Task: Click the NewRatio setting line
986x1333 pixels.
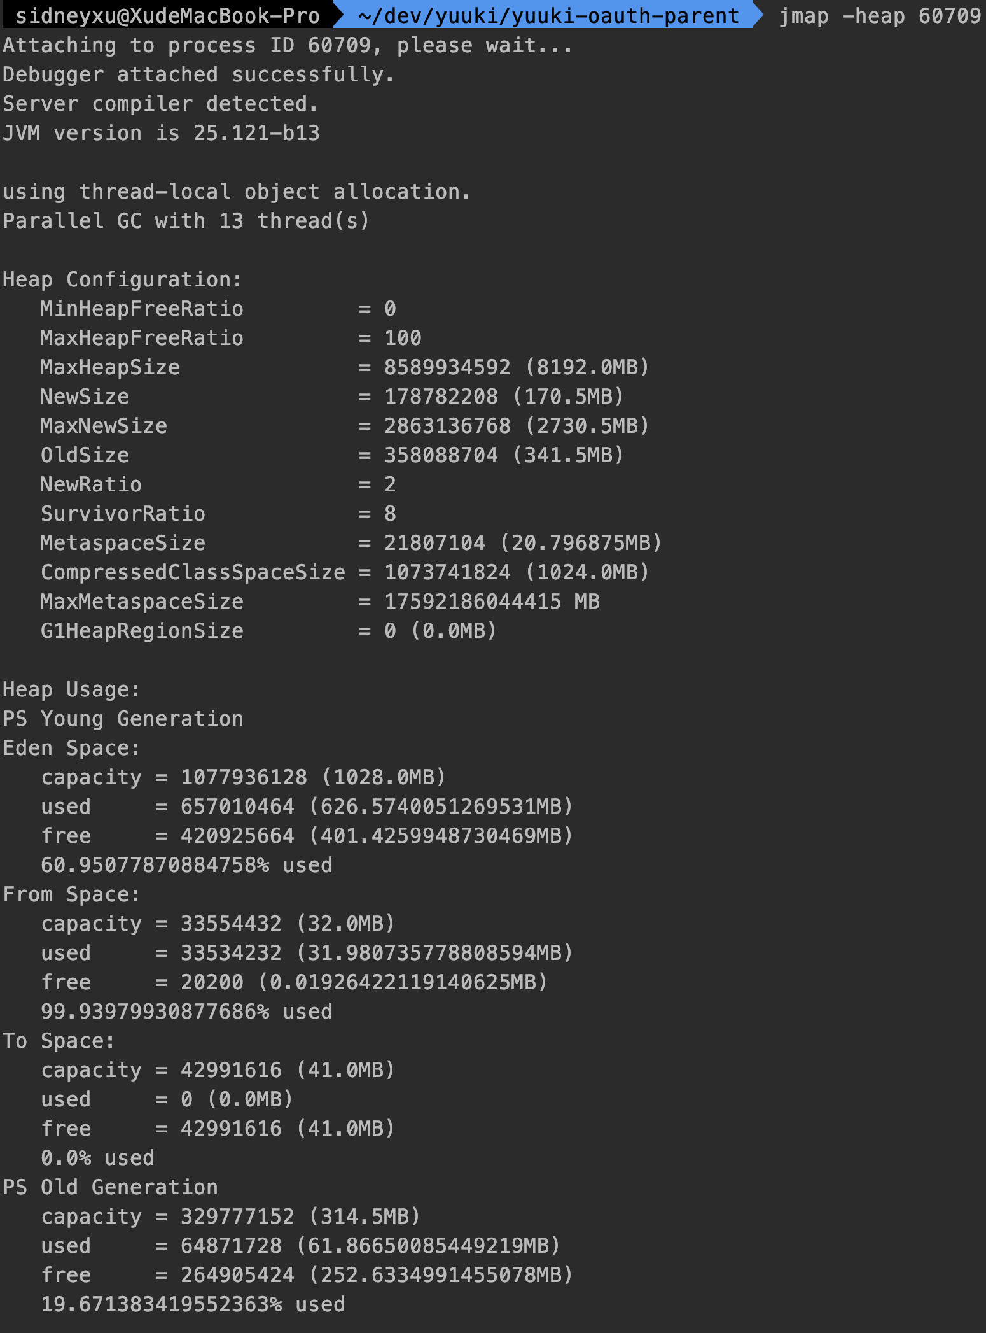Action: pyautogui.click(x=218, y=484)
